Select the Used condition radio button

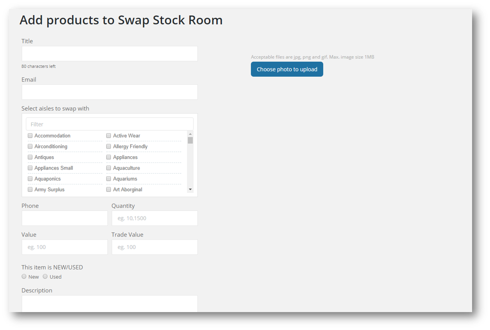pos(45,276)
